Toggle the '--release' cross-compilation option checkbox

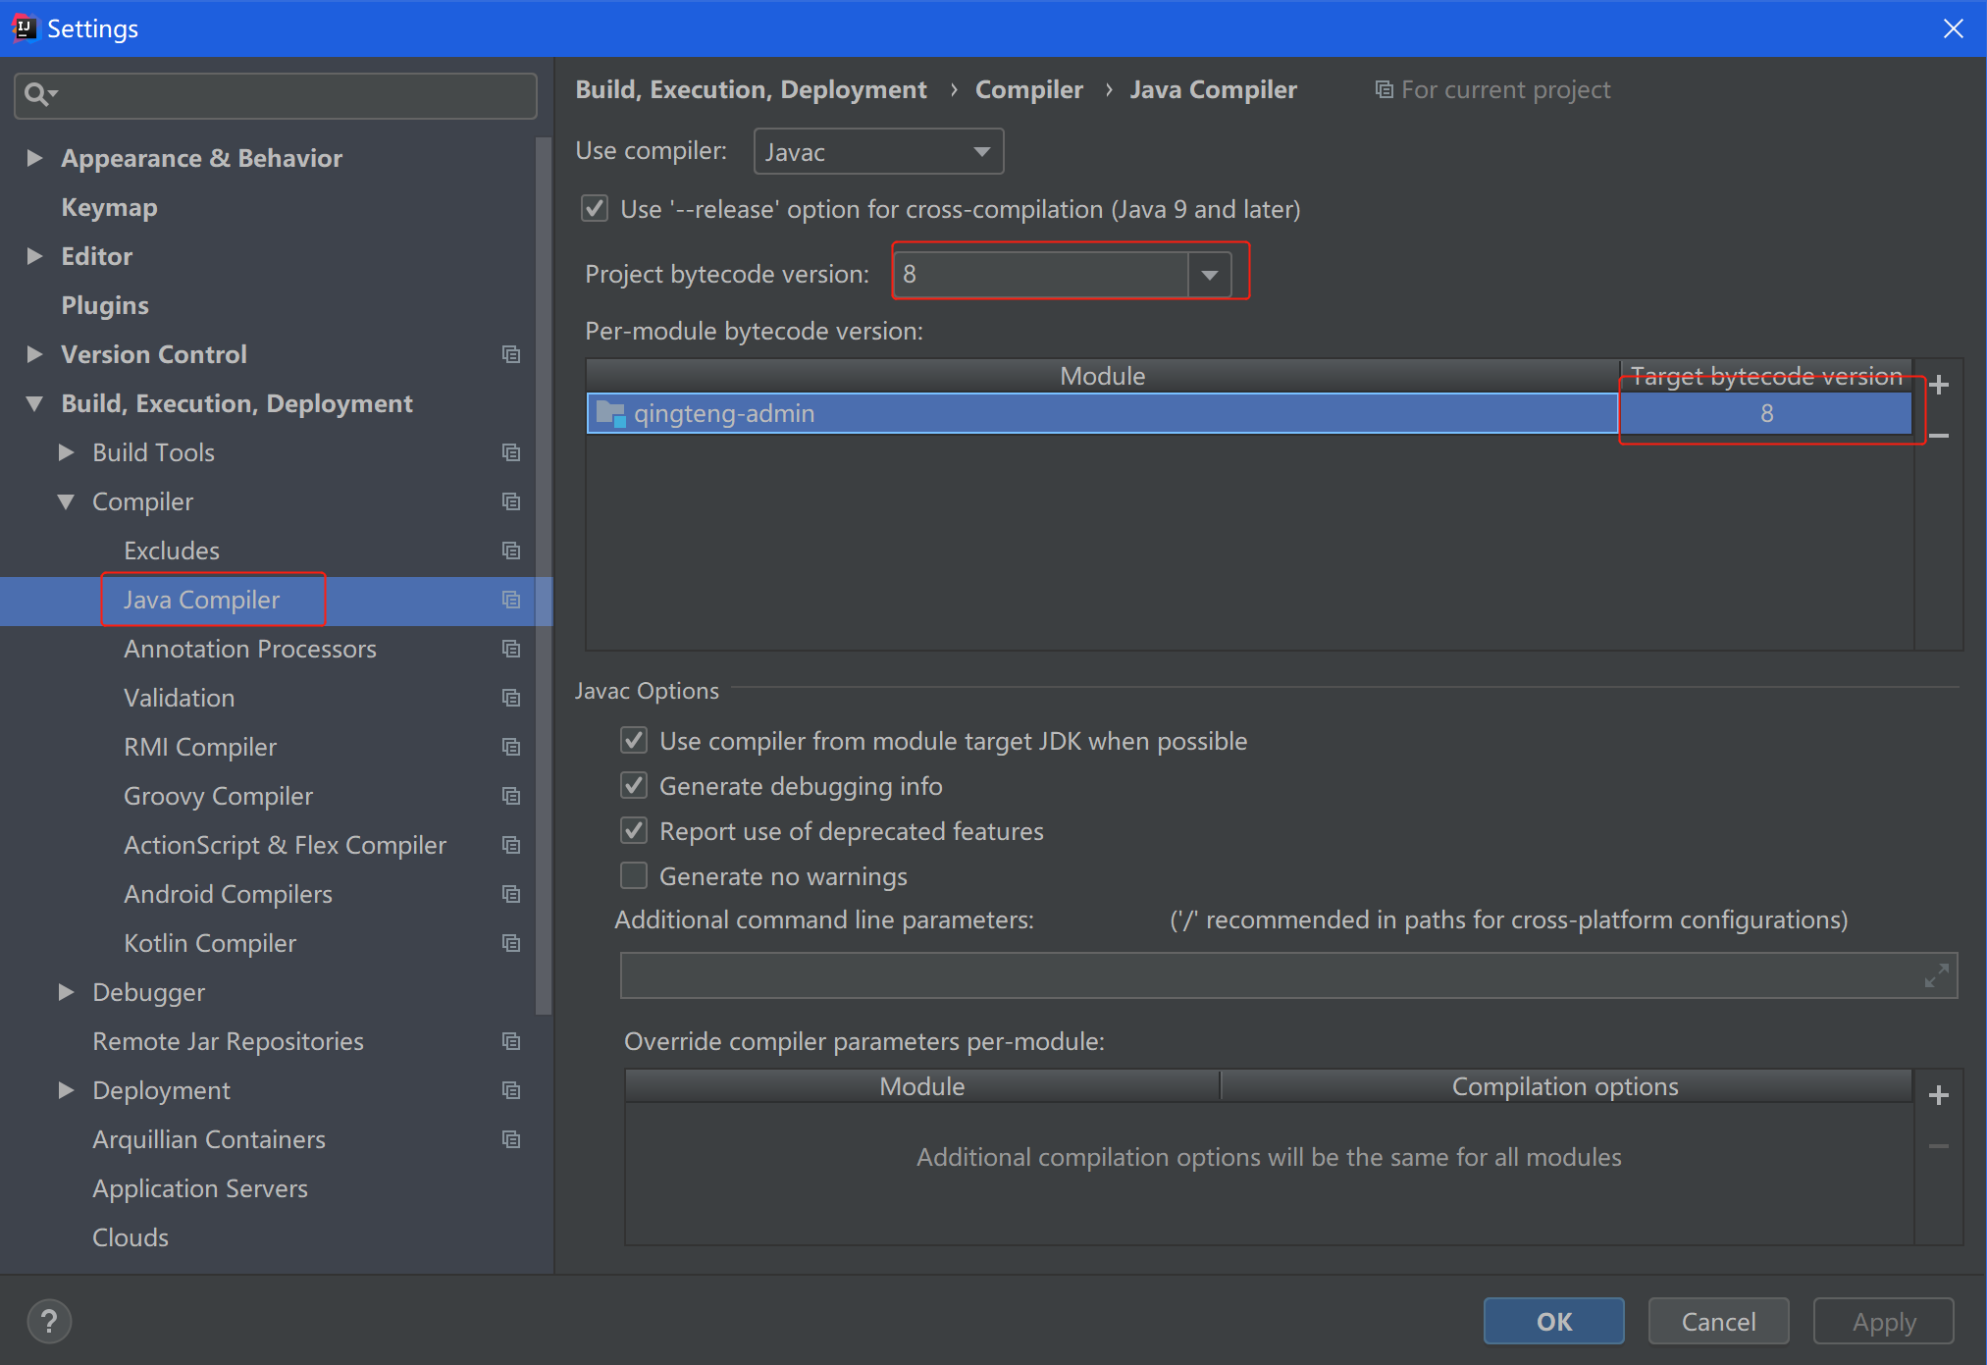595,209
